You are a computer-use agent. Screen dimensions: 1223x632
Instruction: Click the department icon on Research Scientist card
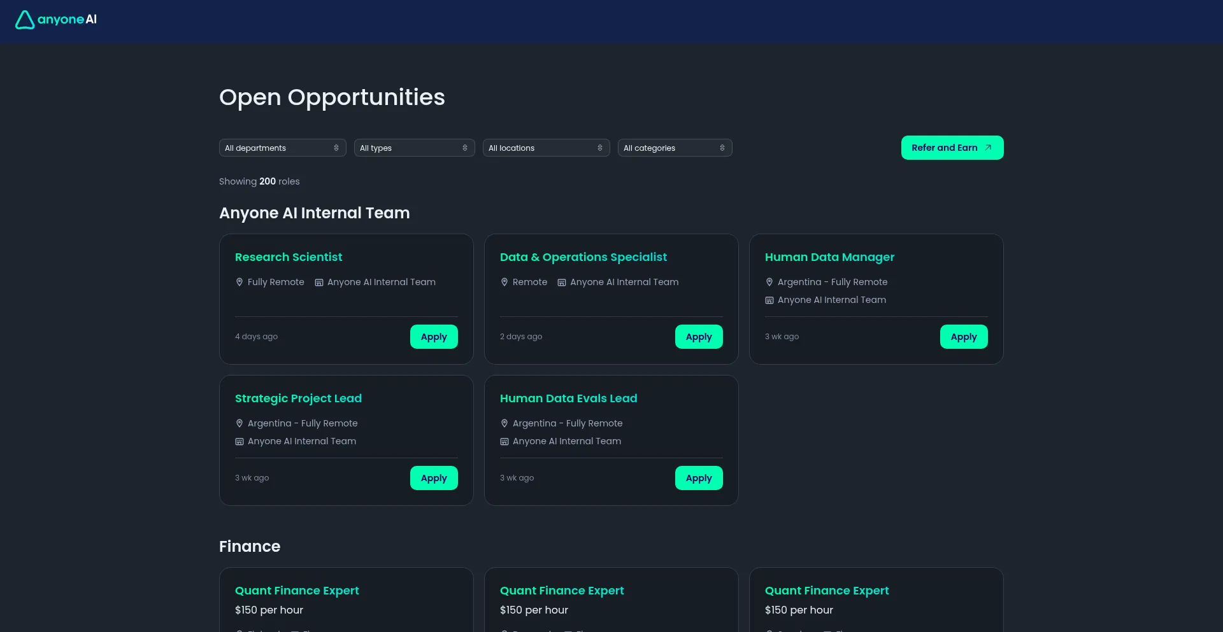[319, 283]
